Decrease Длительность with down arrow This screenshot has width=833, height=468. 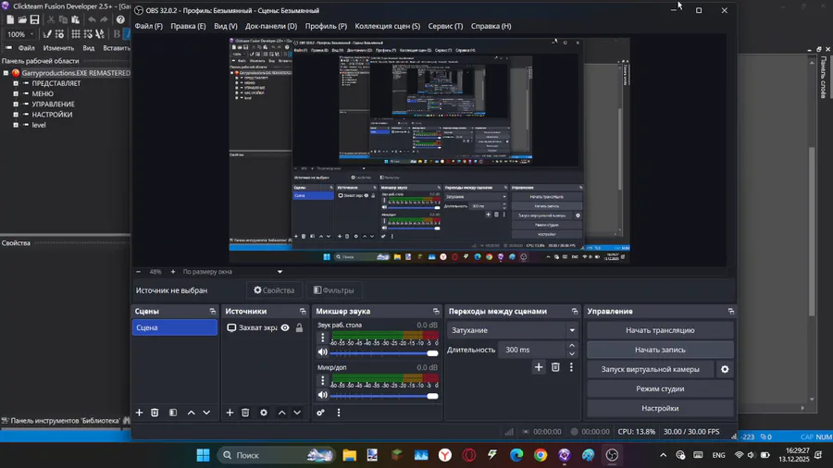coord(572,354)
